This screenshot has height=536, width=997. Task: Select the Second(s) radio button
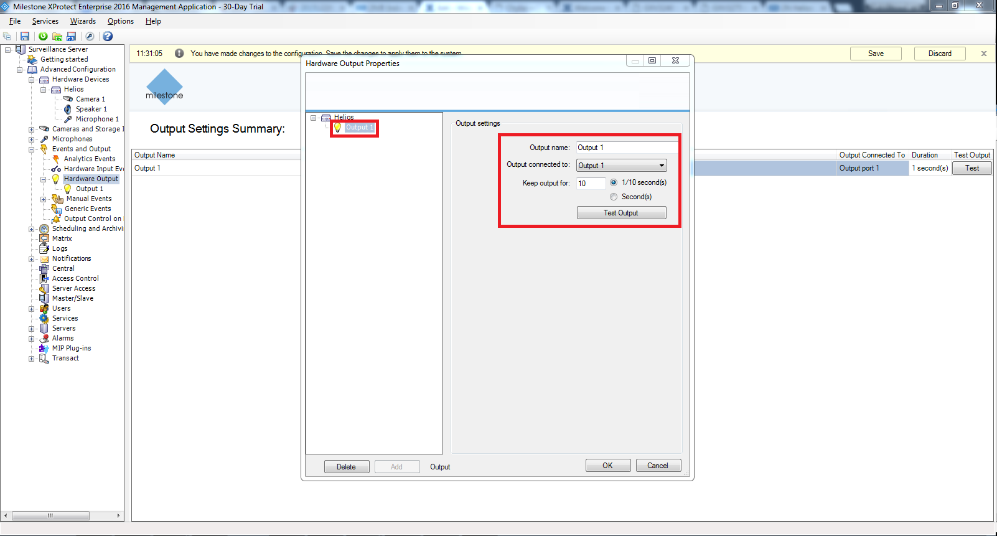(614, 197)
